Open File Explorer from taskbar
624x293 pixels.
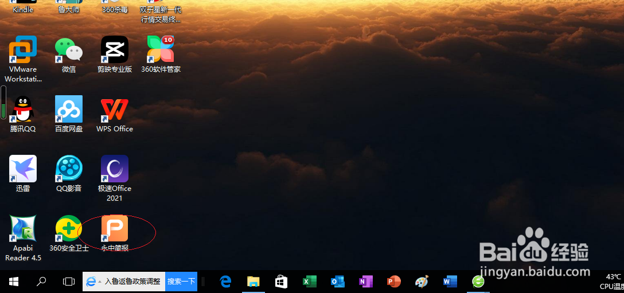(253, 282)
